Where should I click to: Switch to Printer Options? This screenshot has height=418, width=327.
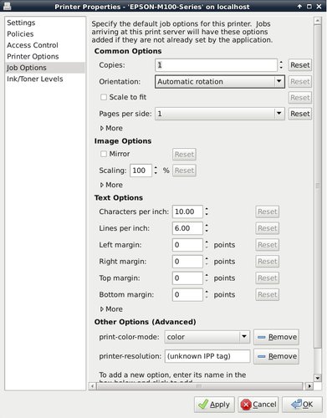coord(33,56)
